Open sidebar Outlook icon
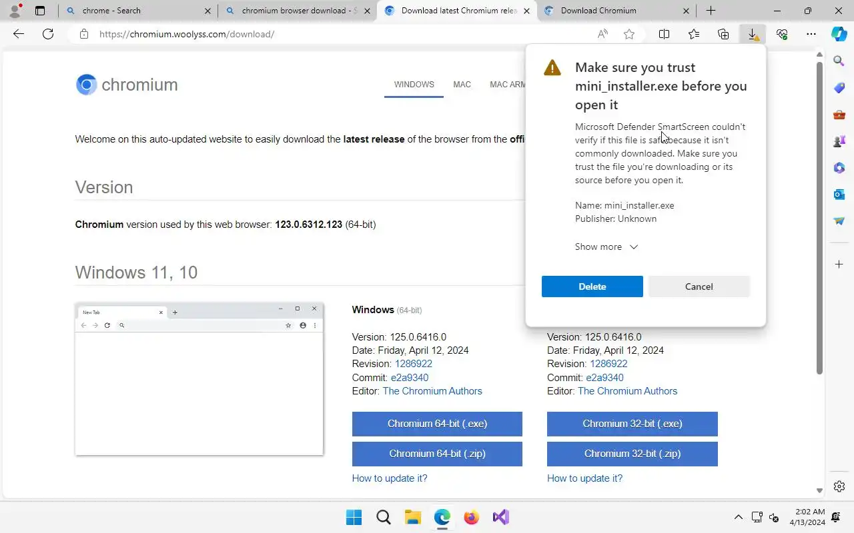 (x=839, y=195)
